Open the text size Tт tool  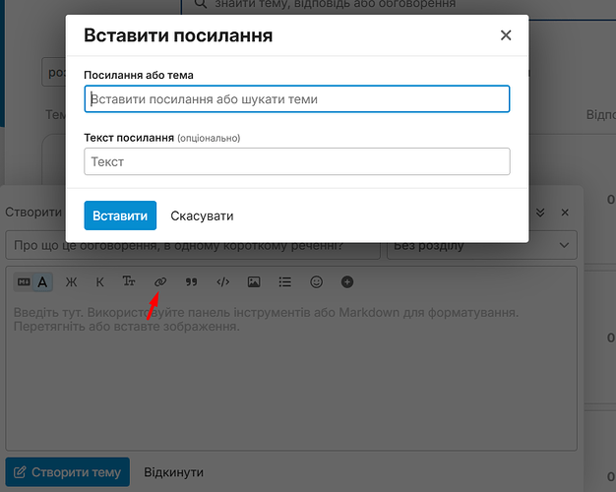click(x=129, y=281)
